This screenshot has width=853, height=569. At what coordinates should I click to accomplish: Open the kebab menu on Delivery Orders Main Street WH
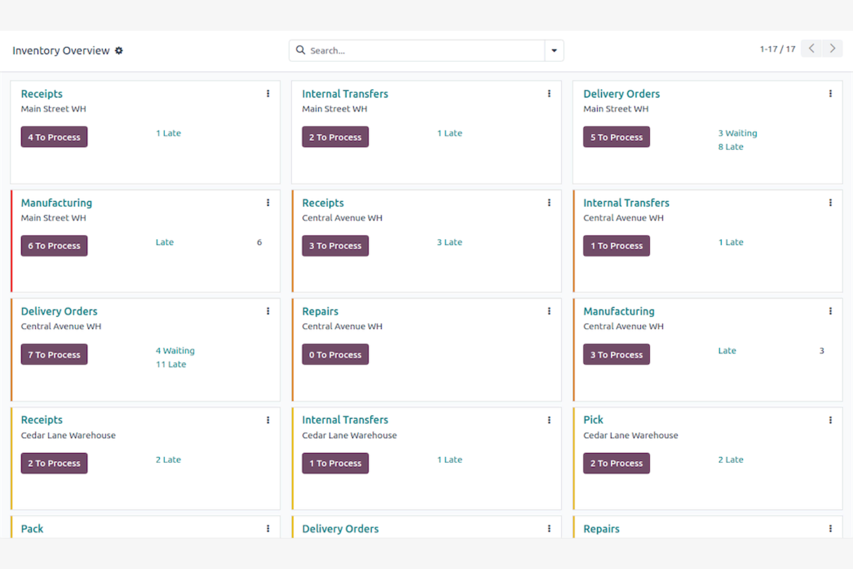(x=831, y=93)
